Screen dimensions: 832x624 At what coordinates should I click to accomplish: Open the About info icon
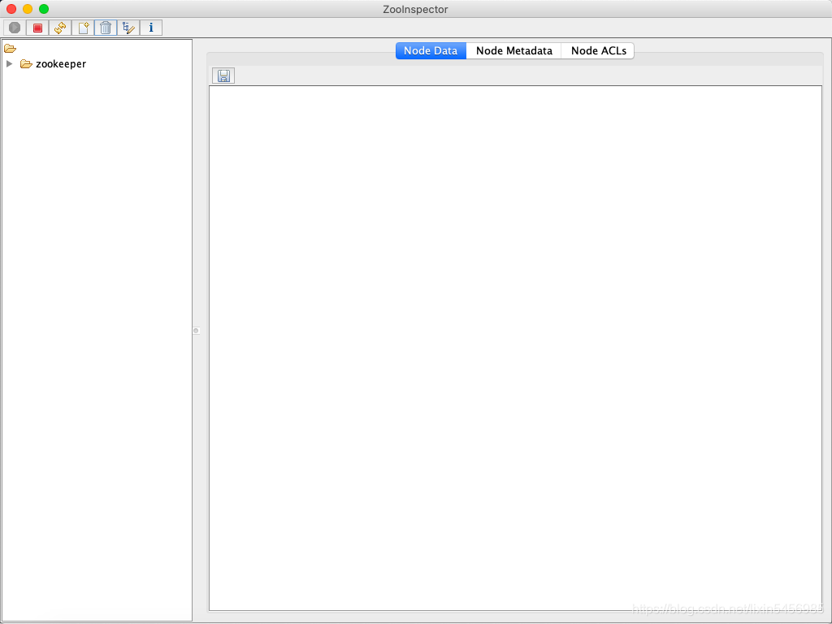[x=151, y=28]
